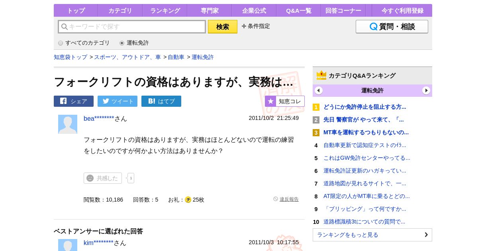Click the gold number 1 rank badge
This screenshot has width=478, height=251.
[x=316, y=107]
